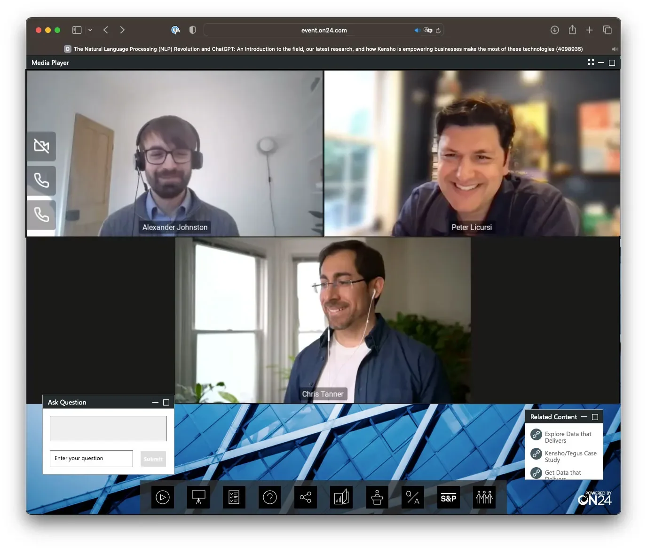Open the privacy shield report
This screenshot has height=549, width=647.
[x=192, y=30]
